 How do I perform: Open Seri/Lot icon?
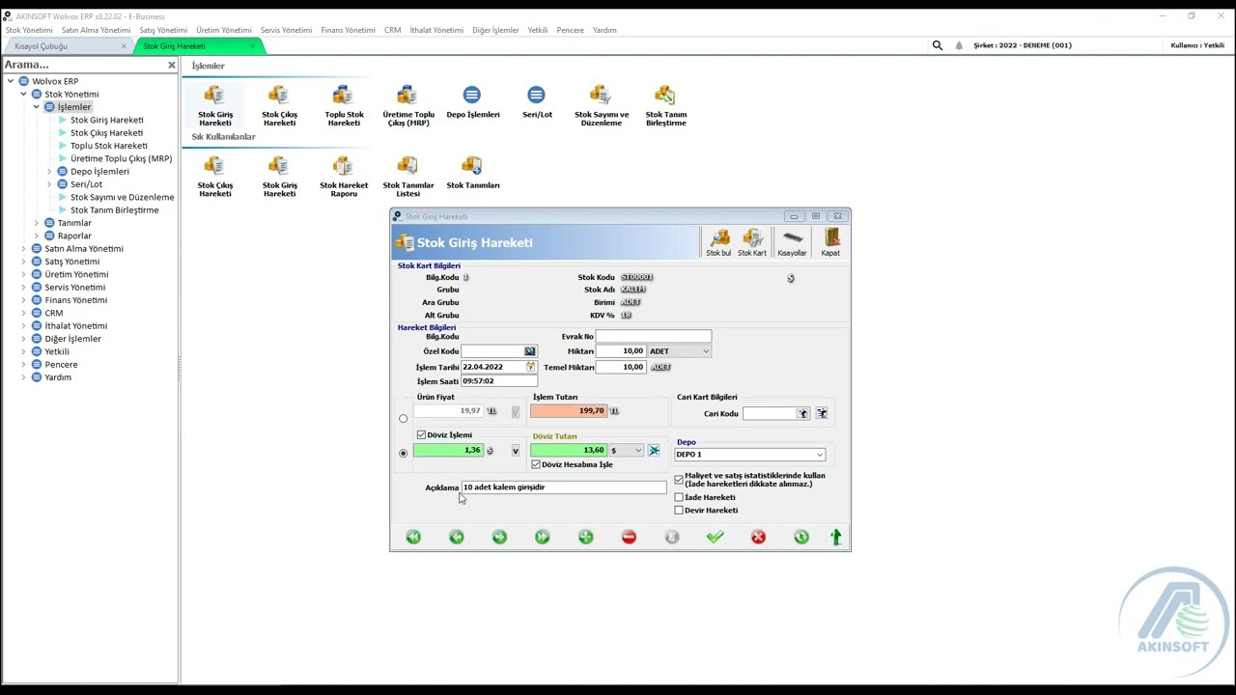[537, 102]
